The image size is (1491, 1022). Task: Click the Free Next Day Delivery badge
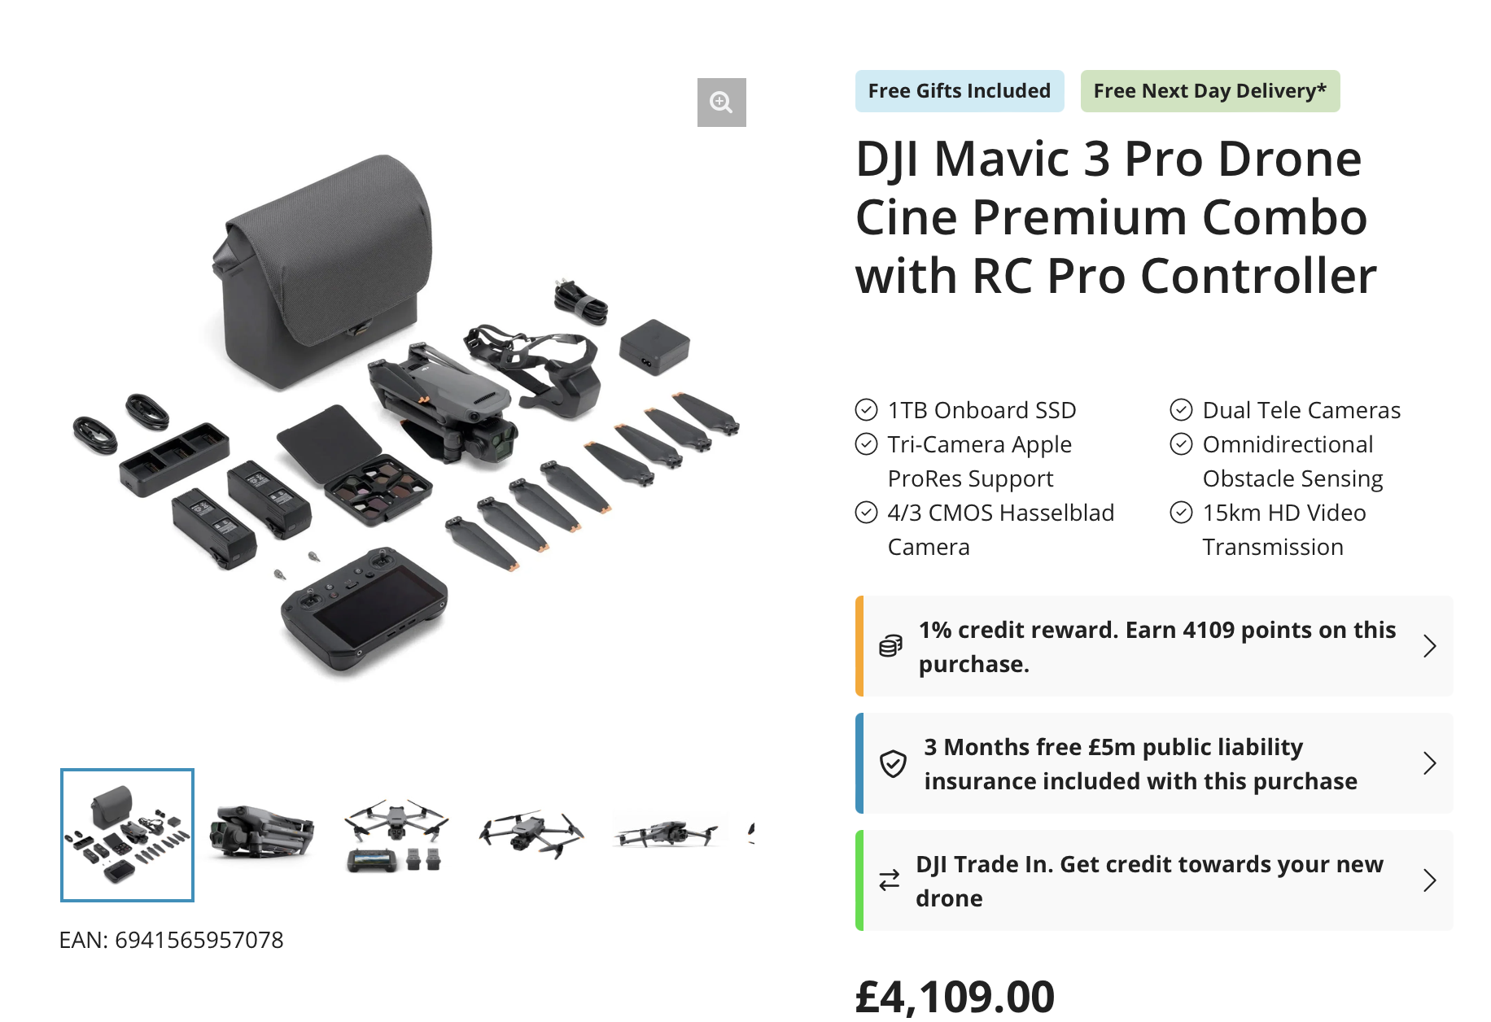[1209, 90]
